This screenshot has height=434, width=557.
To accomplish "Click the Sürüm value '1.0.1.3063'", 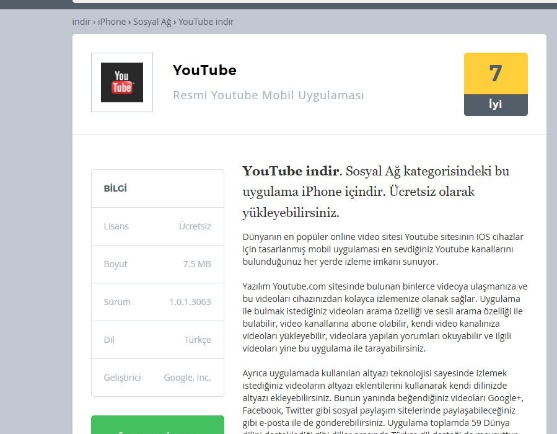I will tap(190, 302).
